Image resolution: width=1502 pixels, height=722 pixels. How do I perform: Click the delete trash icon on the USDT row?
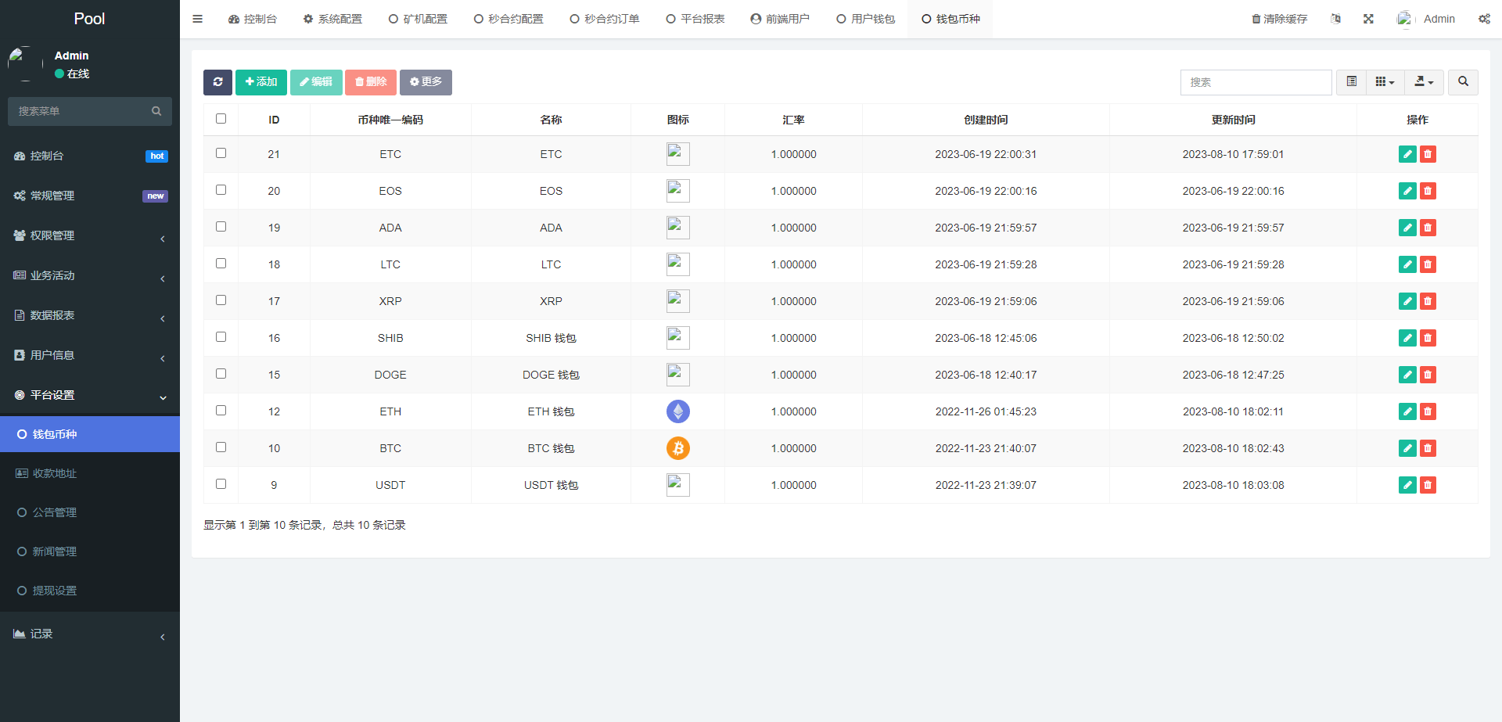(1428, 485)
